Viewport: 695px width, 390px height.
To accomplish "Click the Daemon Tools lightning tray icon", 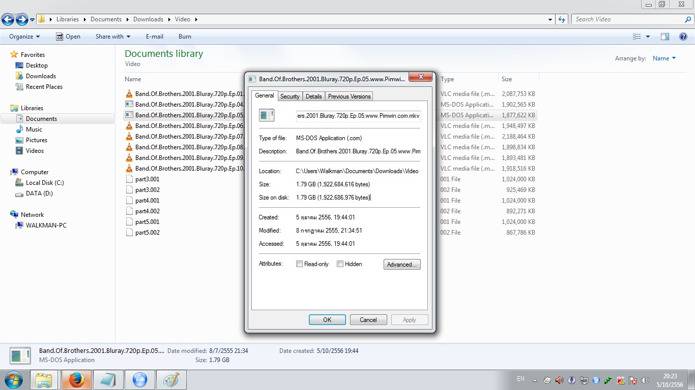I will pyautogui.click(x=571, y=380).
